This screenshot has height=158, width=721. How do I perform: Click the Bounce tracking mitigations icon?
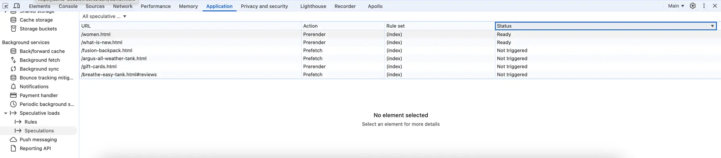coord(13,78)
